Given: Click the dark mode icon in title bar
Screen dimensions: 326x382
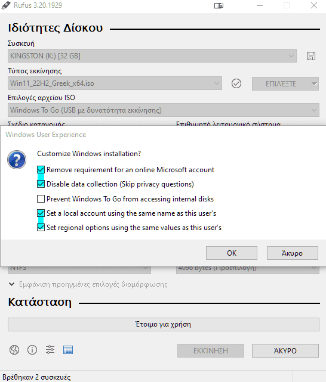Looking at the screenshot, I should click(219, 5).
